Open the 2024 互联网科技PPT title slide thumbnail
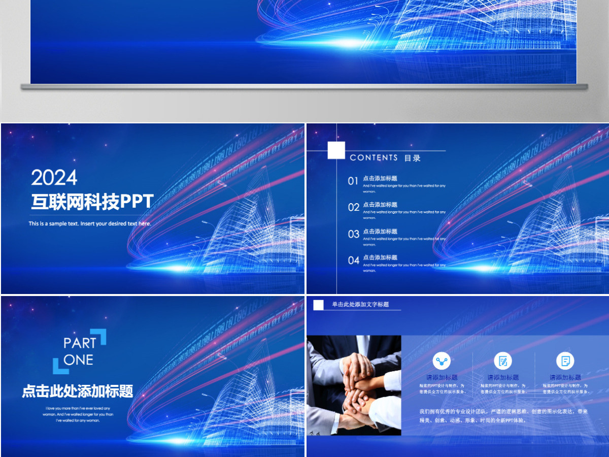Viewport: 609px width, 457px height. [152, 208]
